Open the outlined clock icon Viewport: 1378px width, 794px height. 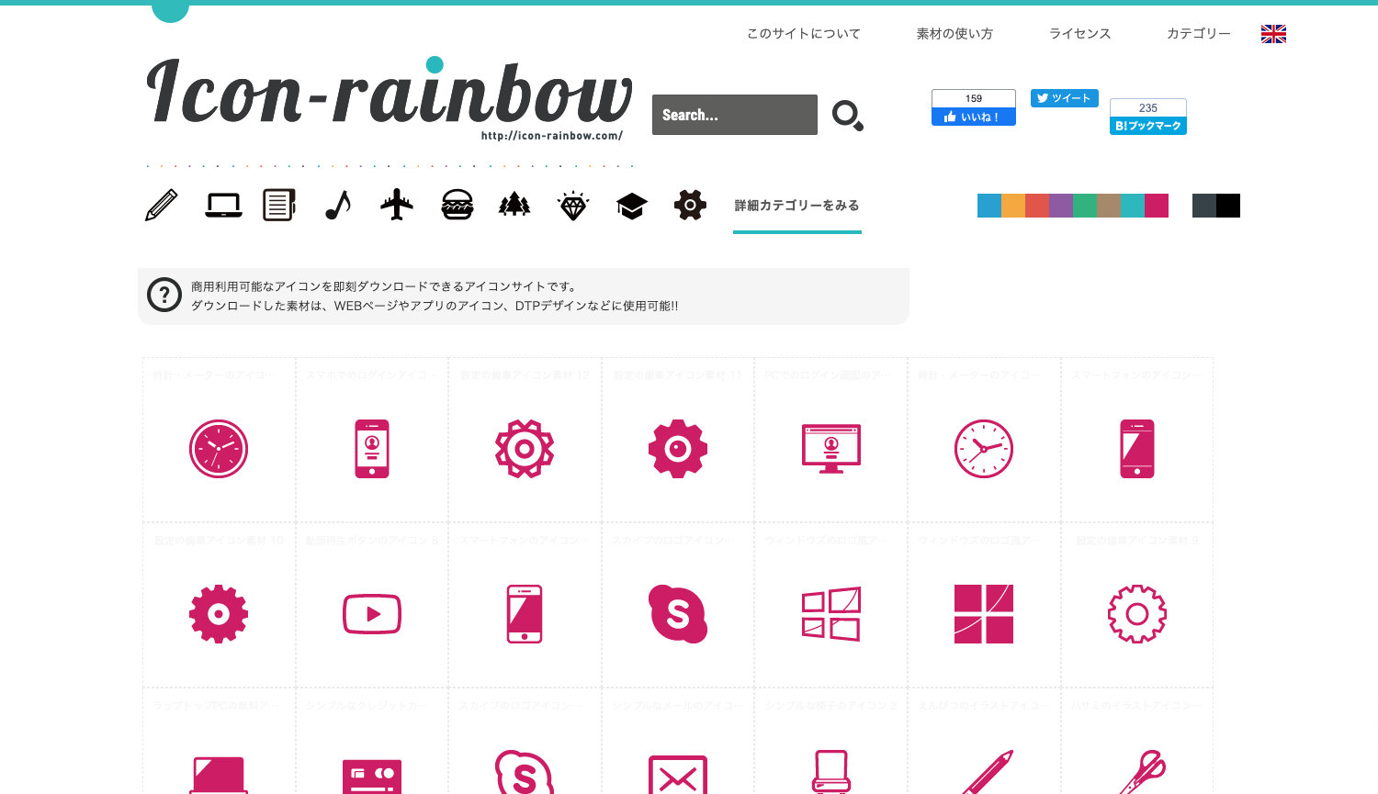coord(984,449)
